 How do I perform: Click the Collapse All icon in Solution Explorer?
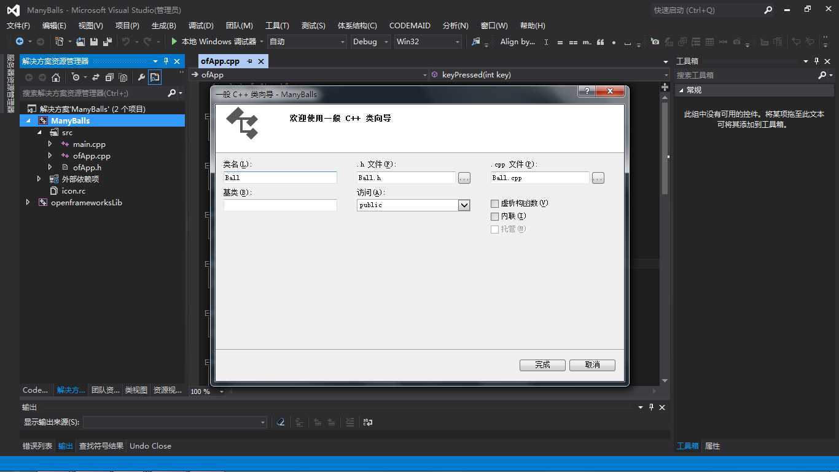click(109, 77)
